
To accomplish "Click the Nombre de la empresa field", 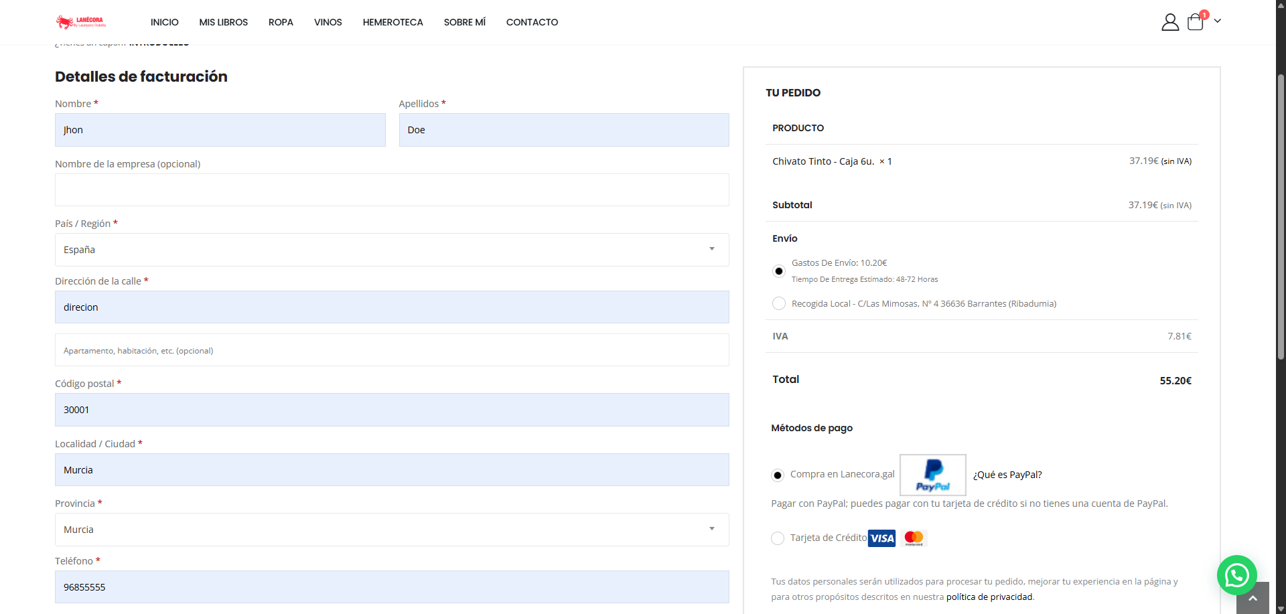I will pyautogui.click(x=392, y=190).
